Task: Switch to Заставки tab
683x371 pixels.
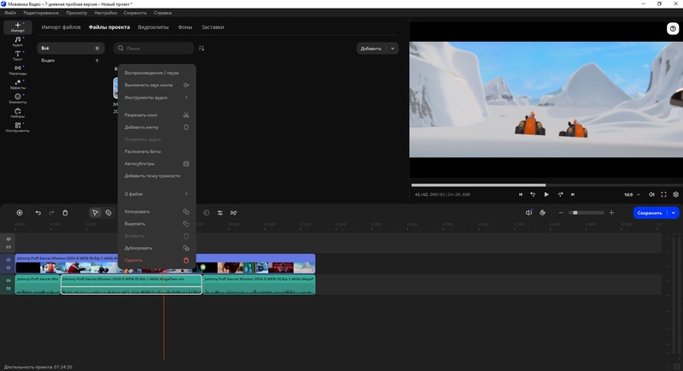Action: click(213, 27)
